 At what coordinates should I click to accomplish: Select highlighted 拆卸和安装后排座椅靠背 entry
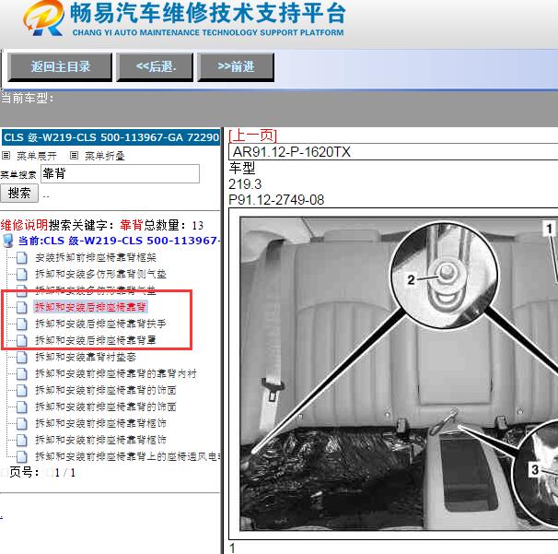point(91,307)
